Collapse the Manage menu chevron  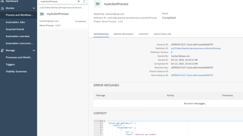pos(34,50)
